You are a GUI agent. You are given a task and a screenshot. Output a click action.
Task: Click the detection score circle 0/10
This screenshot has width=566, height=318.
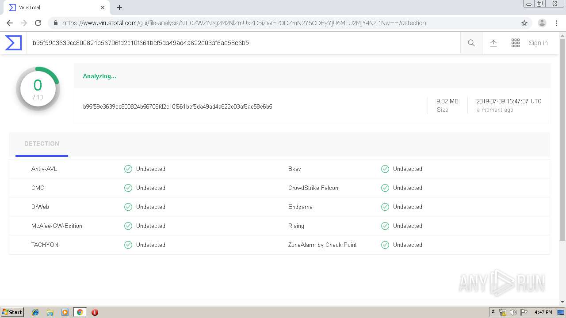tap(38, 89)
